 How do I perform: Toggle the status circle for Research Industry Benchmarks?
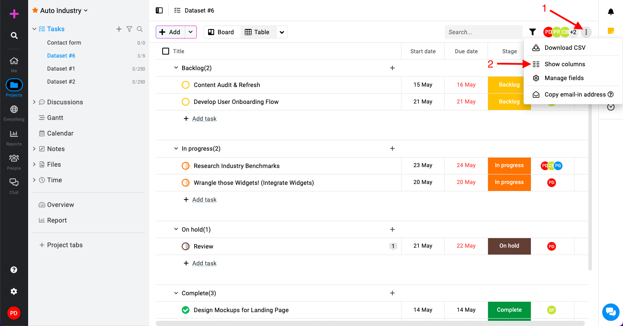pyautogui.click(x=186, y=166)
